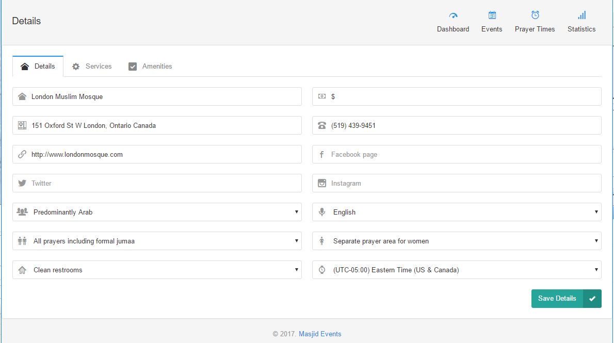Click the Save Details button
This screenshot has width=614, height=343.
pos(566,298)
